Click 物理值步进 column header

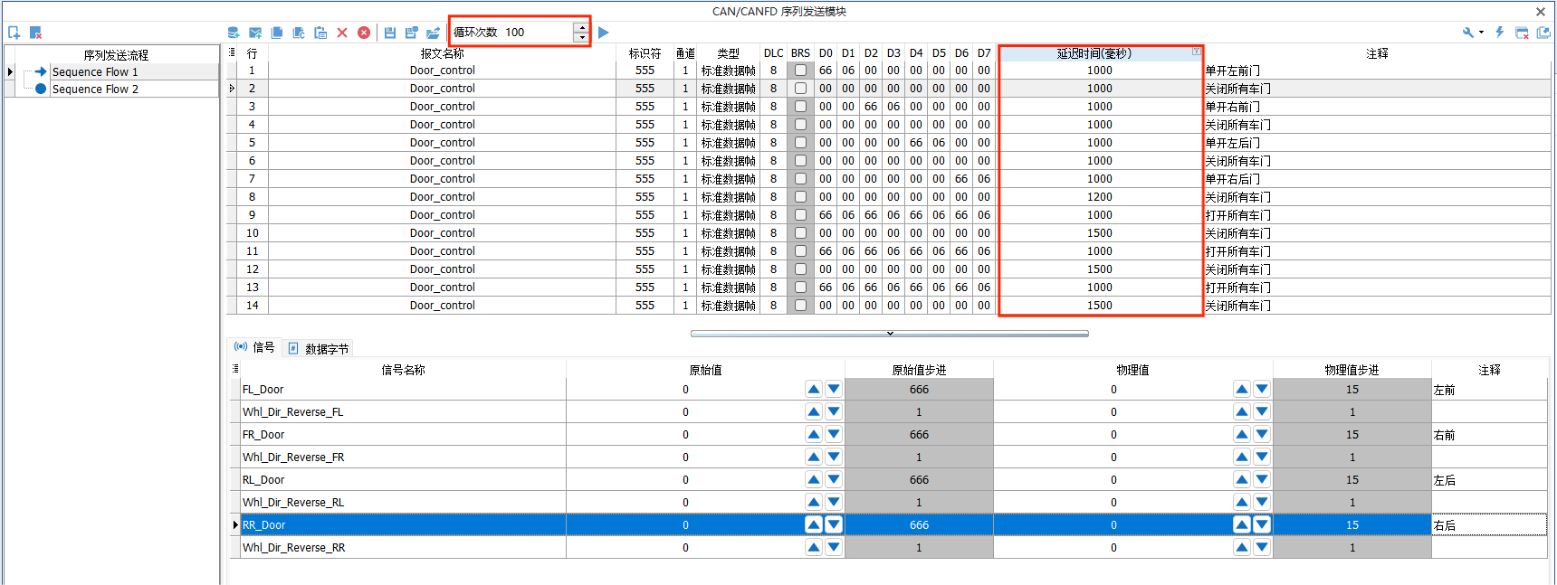click(x=1352, y=370)
